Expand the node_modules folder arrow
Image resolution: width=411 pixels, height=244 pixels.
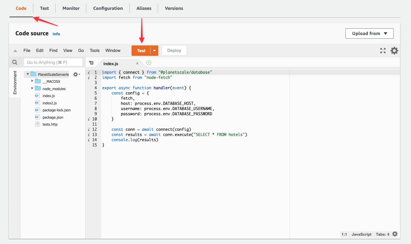[32, 88]
